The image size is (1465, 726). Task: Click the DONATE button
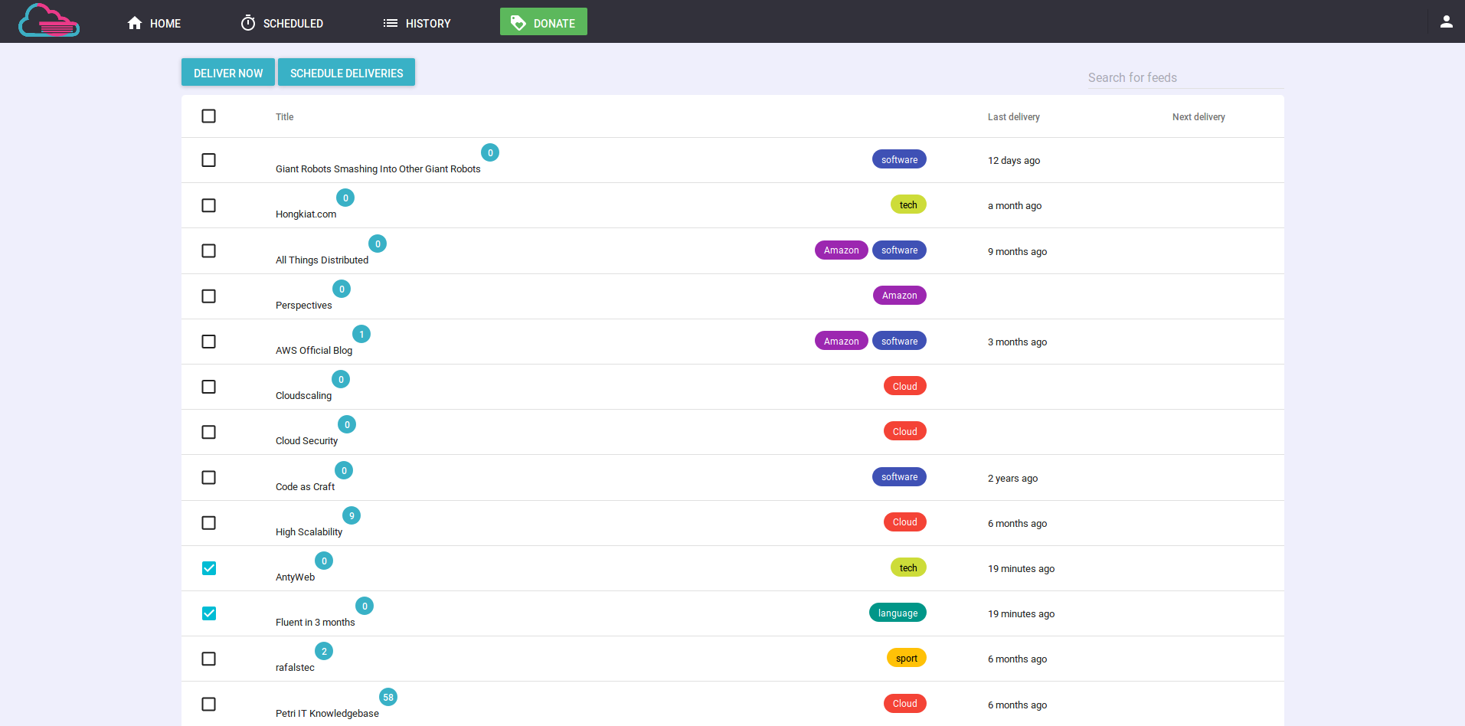click(544, 21)
